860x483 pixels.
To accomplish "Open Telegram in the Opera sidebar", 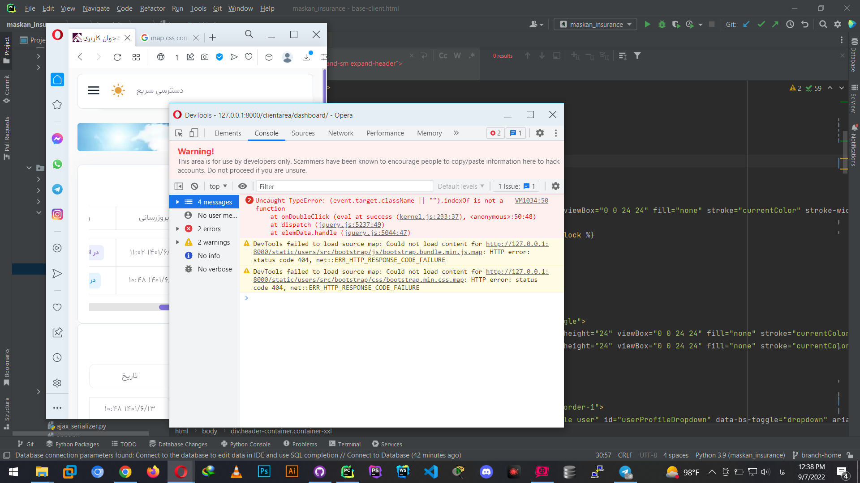I will [57, 189].
